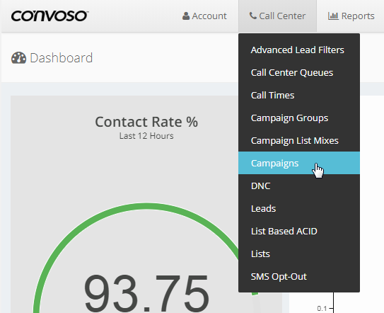This screenshot has width=384, height=313.
Task: Select List Based ACID
Action: [299, 231]
